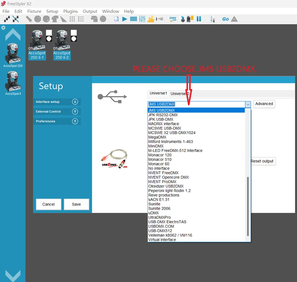Choose Velleman k8062 / VM116 from list
297x282 pixels.
pyautogui.click(x=196, y=235)
